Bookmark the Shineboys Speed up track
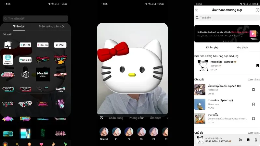Screen dimensions: 260x146 click(x=253, y=104)
